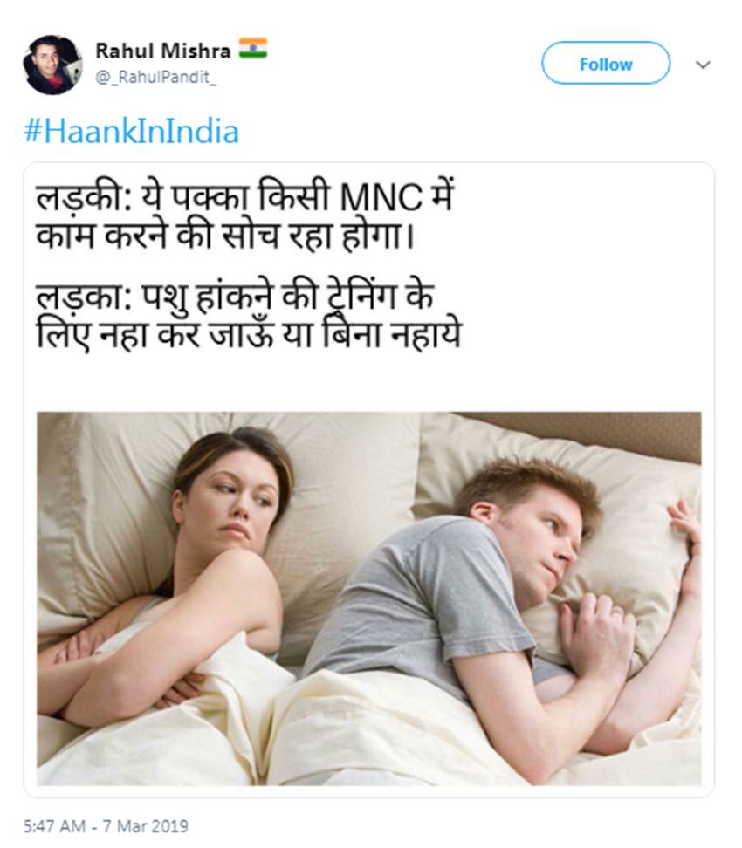Open the couple in bed meme photo
742x848 pixels.
coord(369,598)
